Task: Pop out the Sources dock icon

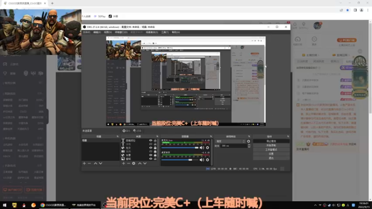Action: pyautogui.click(x=157, y=137)
